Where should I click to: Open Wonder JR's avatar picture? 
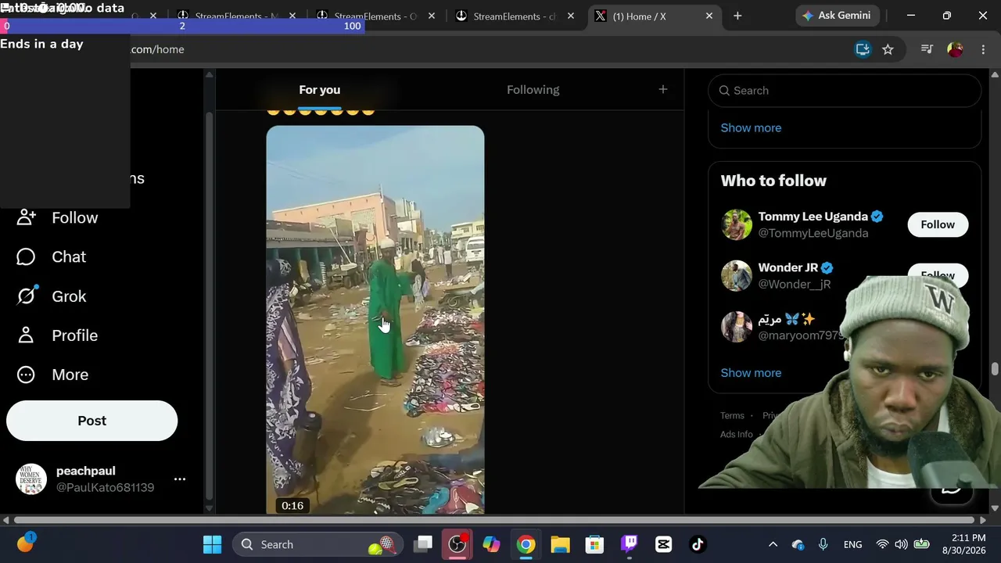[736, 275]
